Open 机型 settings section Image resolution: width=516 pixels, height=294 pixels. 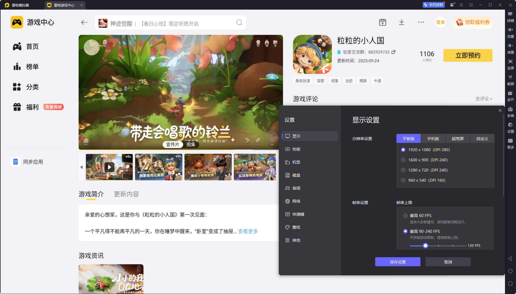(x=310, y=162)
